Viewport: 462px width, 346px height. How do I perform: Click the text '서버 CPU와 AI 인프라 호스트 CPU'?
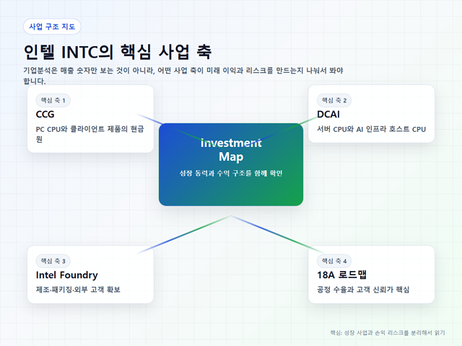(371, 129)
